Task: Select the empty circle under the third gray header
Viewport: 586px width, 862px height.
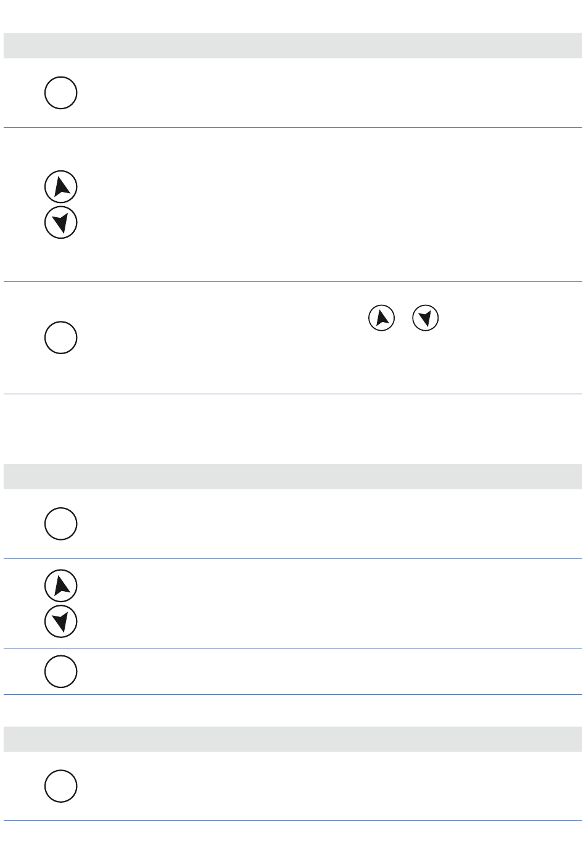Action: point(61,786)
